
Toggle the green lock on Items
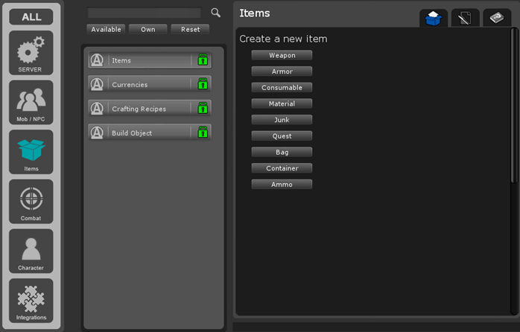pos(203,60)
